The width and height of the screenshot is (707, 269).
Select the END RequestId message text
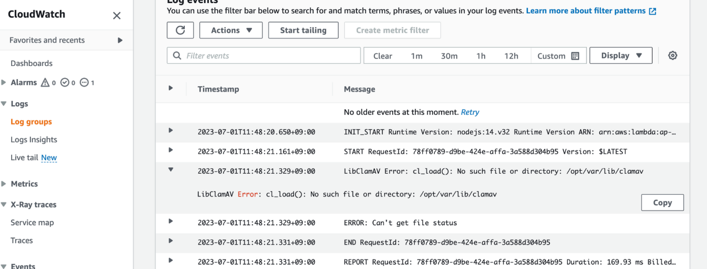pos(447,242)
